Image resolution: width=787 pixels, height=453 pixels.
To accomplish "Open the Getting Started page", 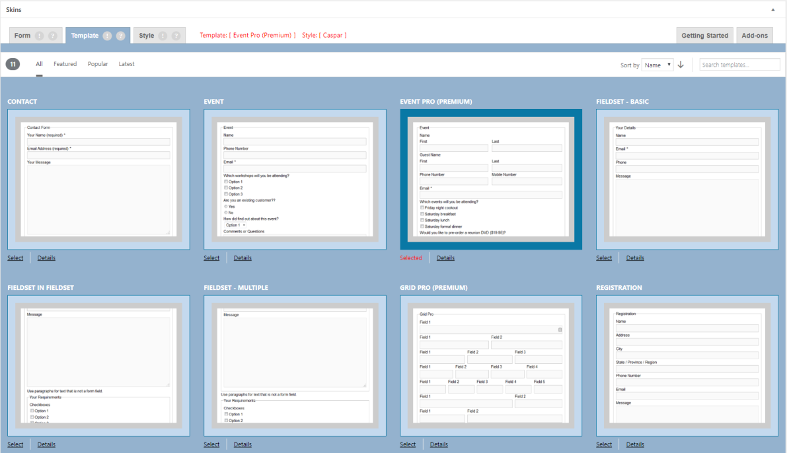I will pos(704,36).
